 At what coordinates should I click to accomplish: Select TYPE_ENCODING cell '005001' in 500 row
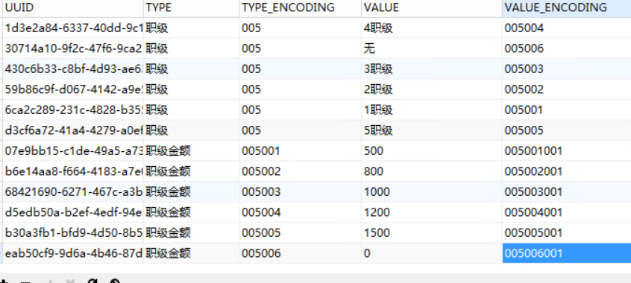click(300, 150)
